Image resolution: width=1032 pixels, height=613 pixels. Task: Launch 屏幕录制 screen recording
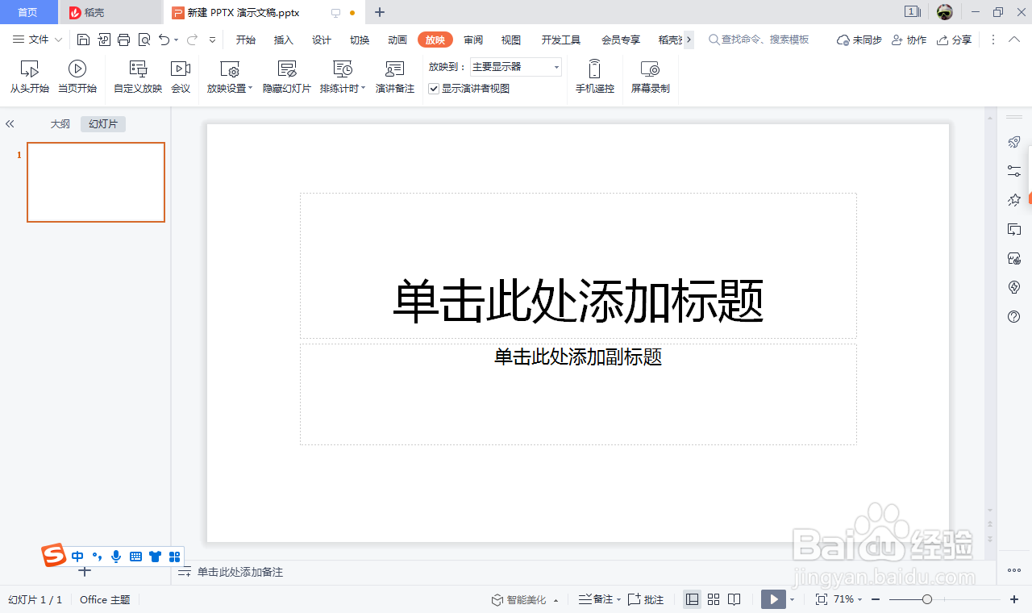650,75
